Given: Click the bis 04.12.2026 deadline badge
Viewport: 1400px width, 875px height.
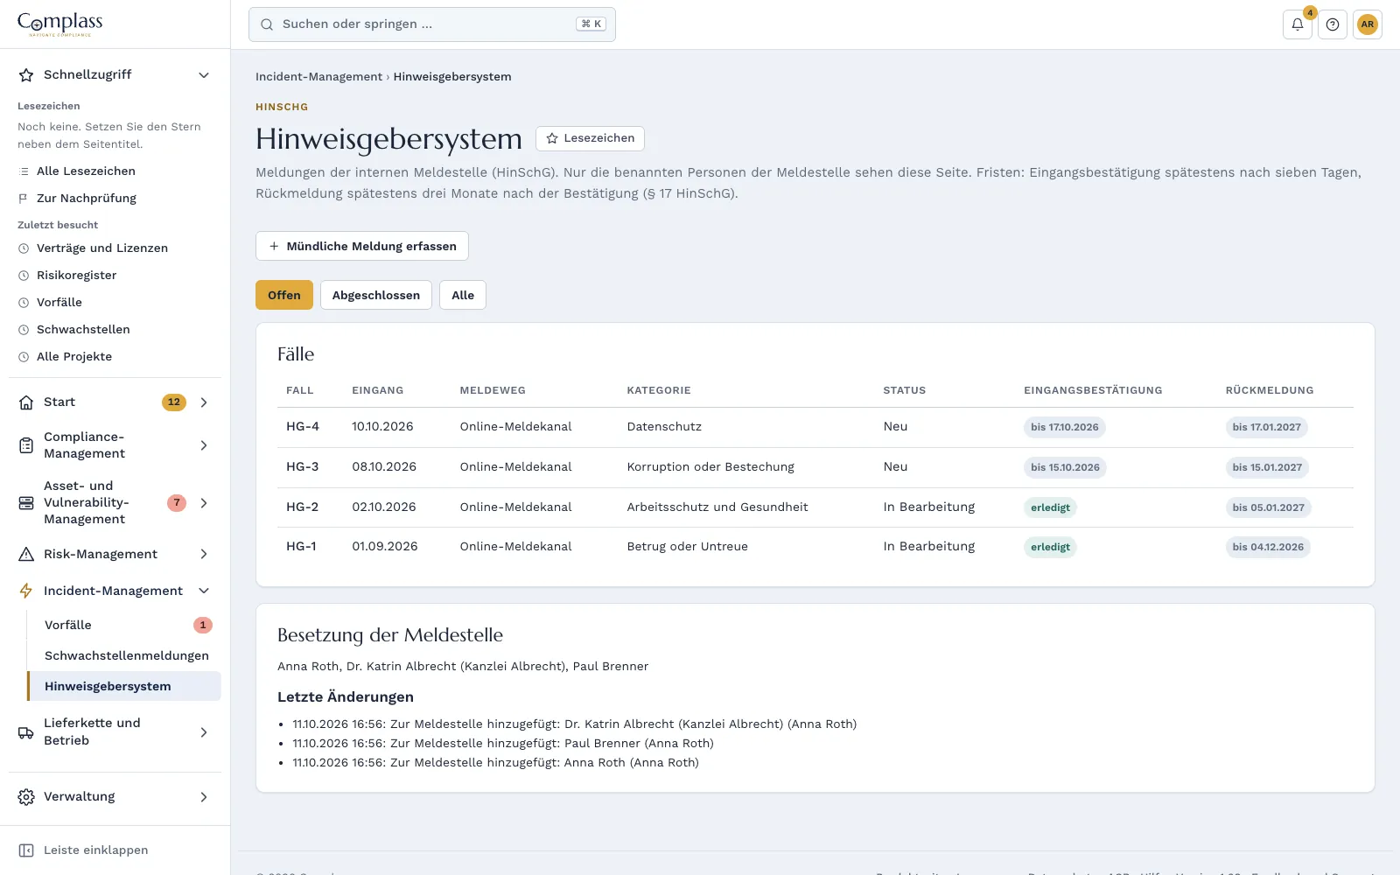Looking at the screenshot, I should click(1268, 547).
